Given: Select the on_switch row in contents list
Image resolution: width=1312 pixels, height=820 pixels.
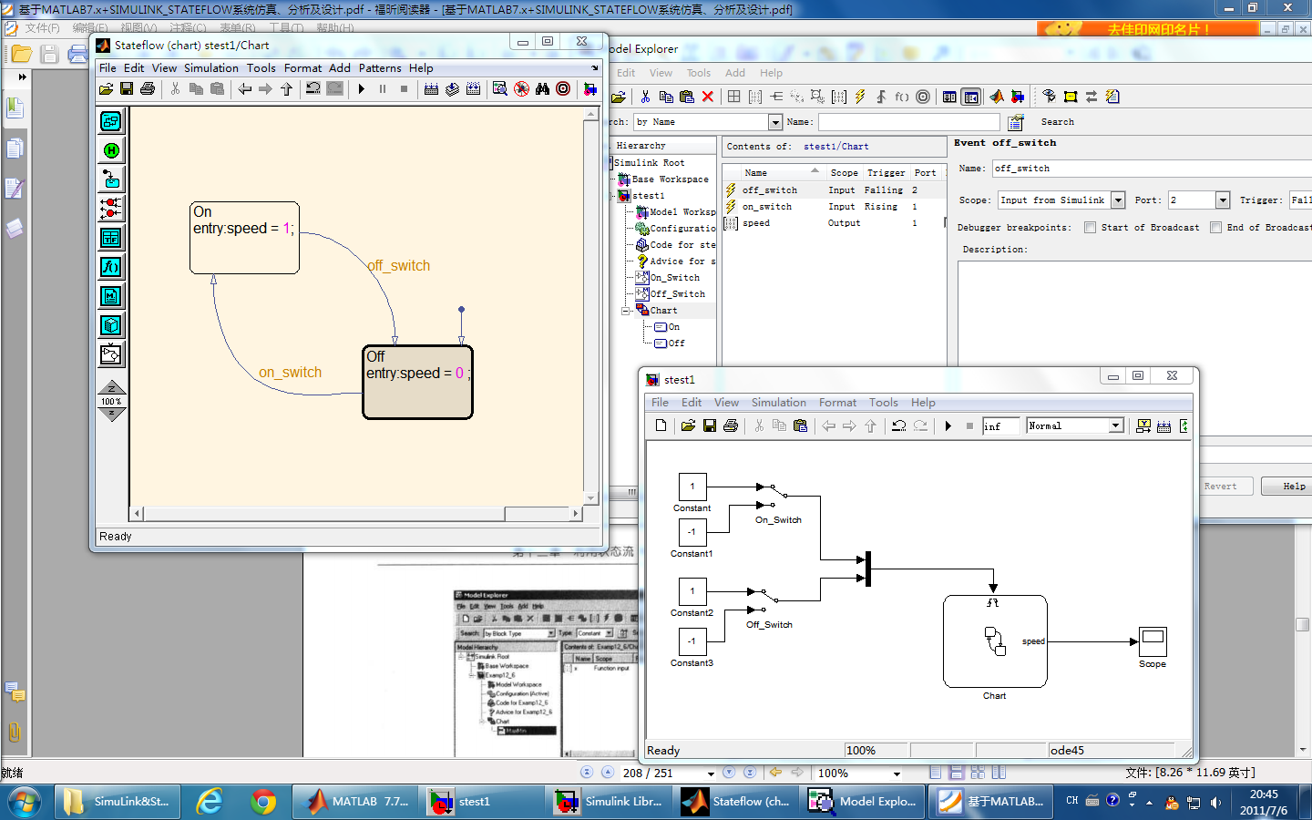Looking at the screenshot, I should point(834,207).
